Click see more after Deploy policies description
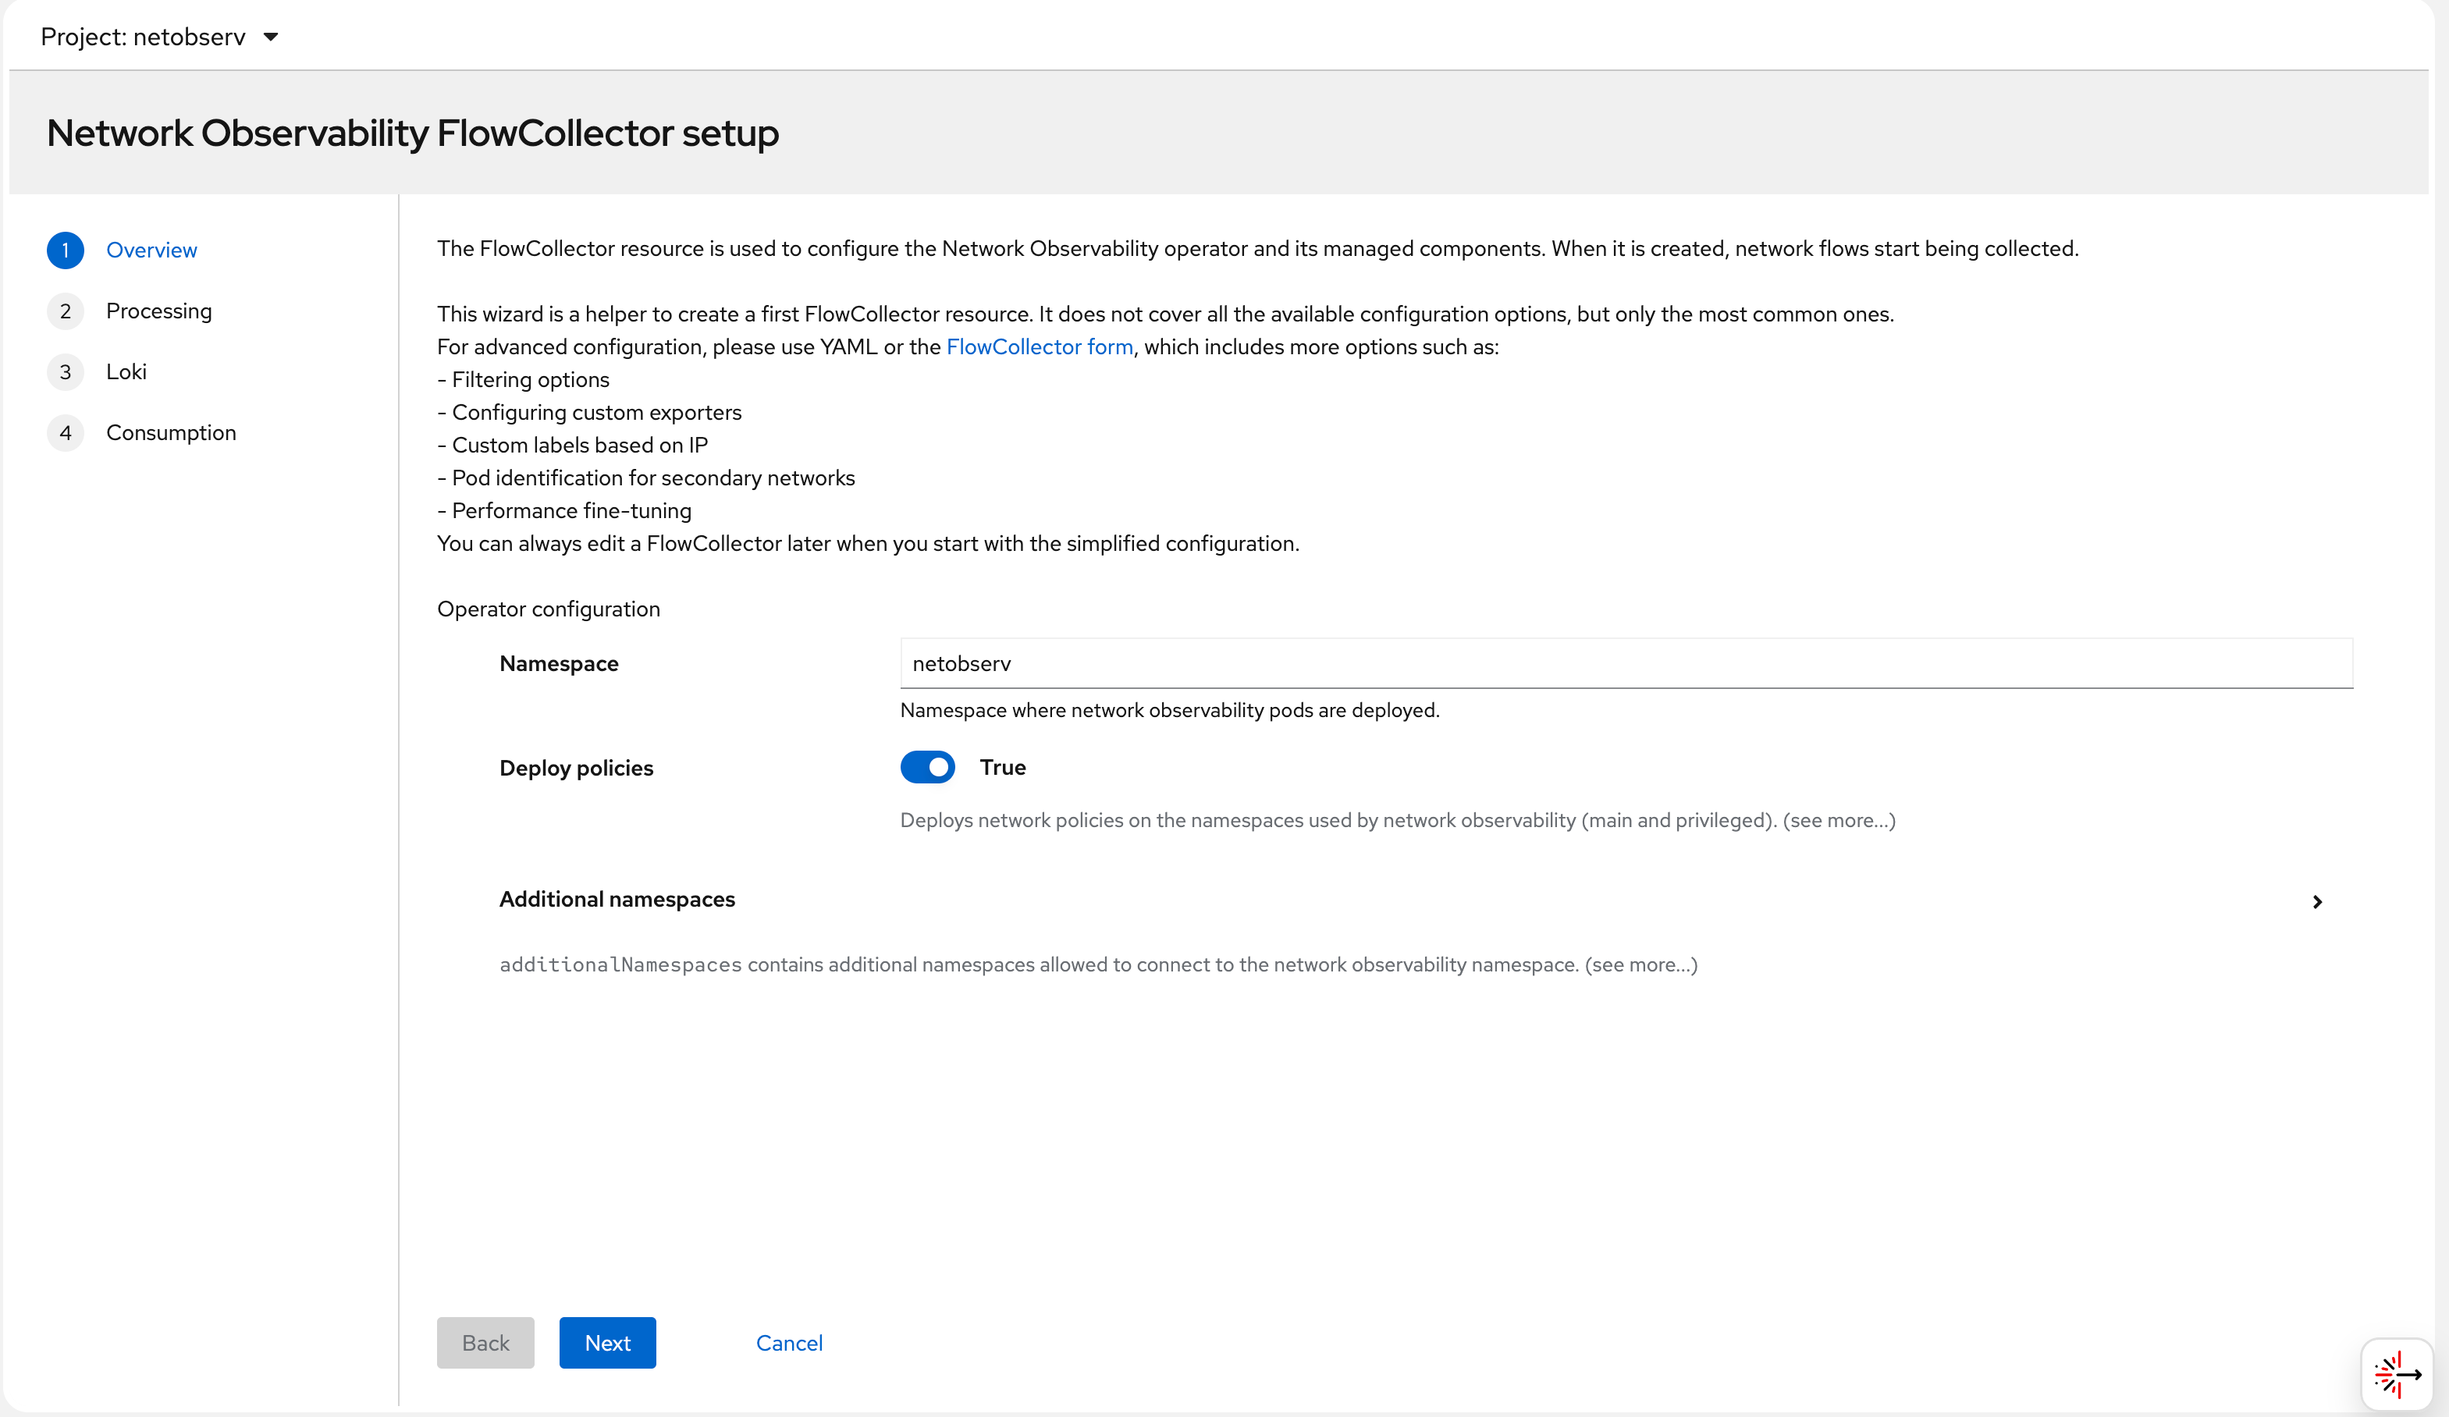 [x=1838, y=820]
